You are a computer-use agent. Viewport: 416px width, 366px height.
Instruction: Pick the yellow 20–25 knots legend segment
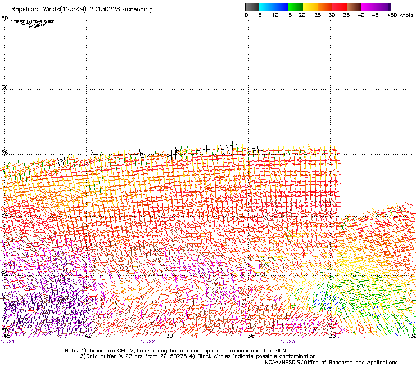[310, 7]
